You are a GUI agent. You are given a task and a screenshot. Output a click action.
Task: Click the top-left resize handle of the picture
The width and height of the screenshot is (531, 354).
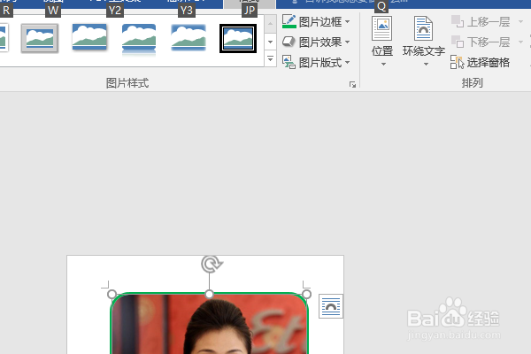click(112, 294)
